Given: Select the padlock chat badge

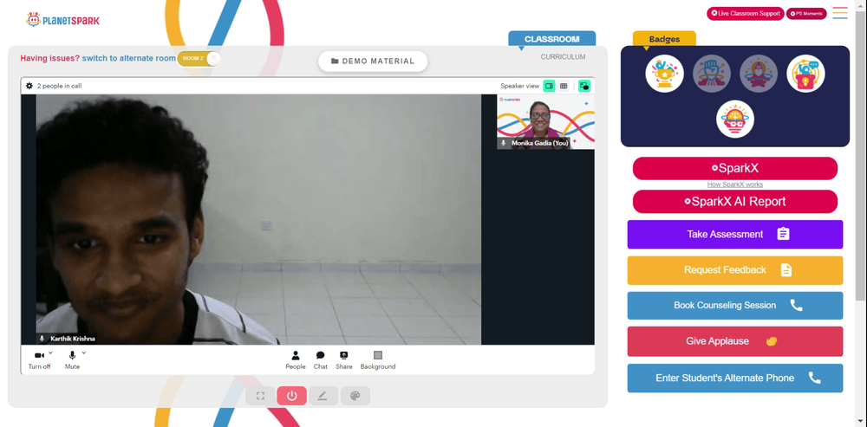Looking at the screenshot, I should tap(805, 74).
